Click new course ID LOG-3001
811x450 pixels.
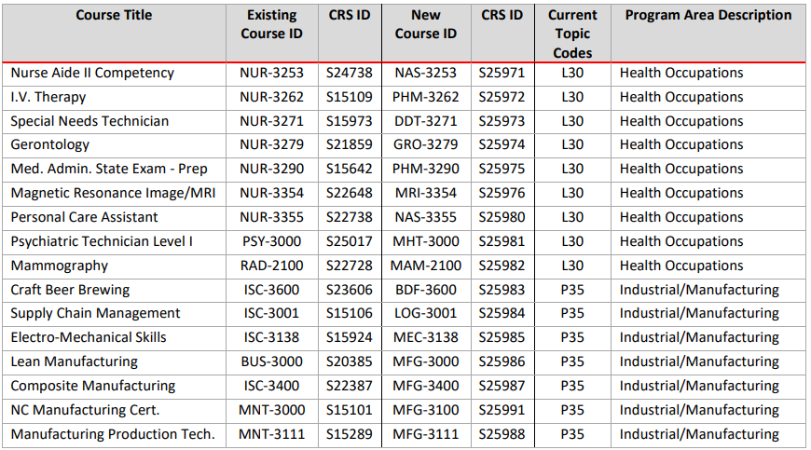[425, 313]
